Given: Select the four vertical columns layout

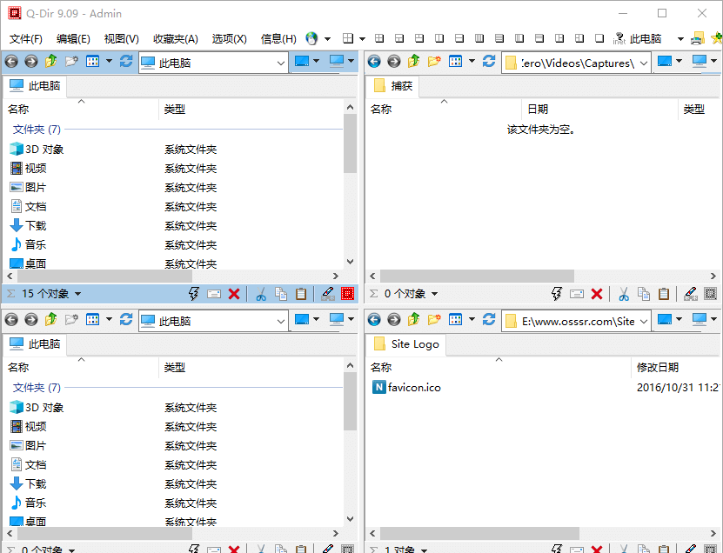Looking at the screenshot, I should point(479,38).
